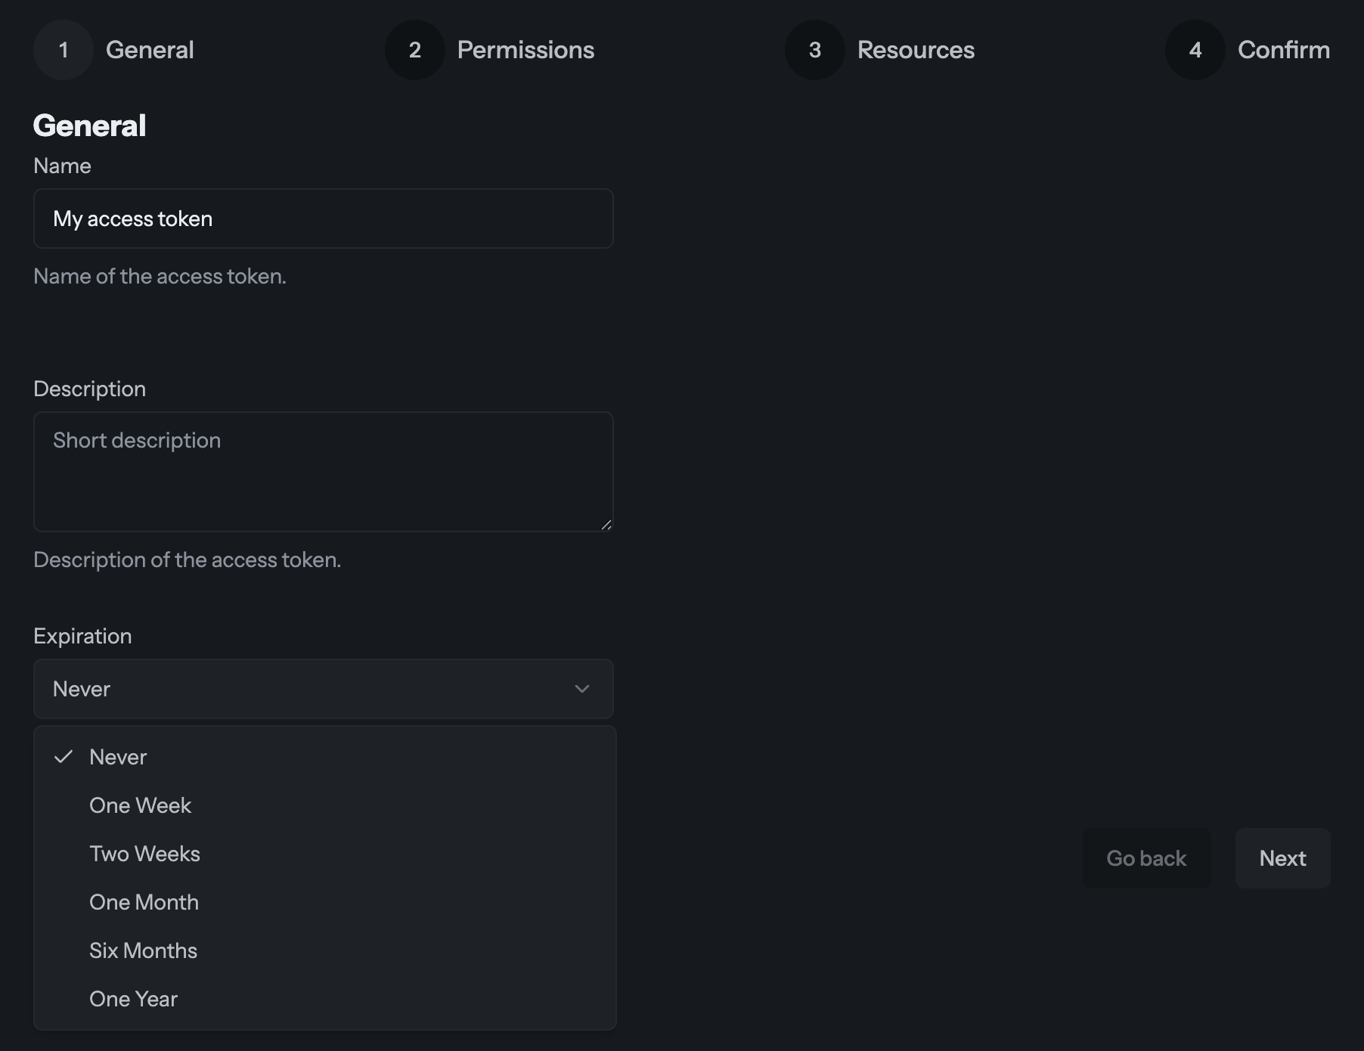Click the Next button
Viewport: 1364px width, 1051px height.
pyautogui.click(x=1282, y=858)
